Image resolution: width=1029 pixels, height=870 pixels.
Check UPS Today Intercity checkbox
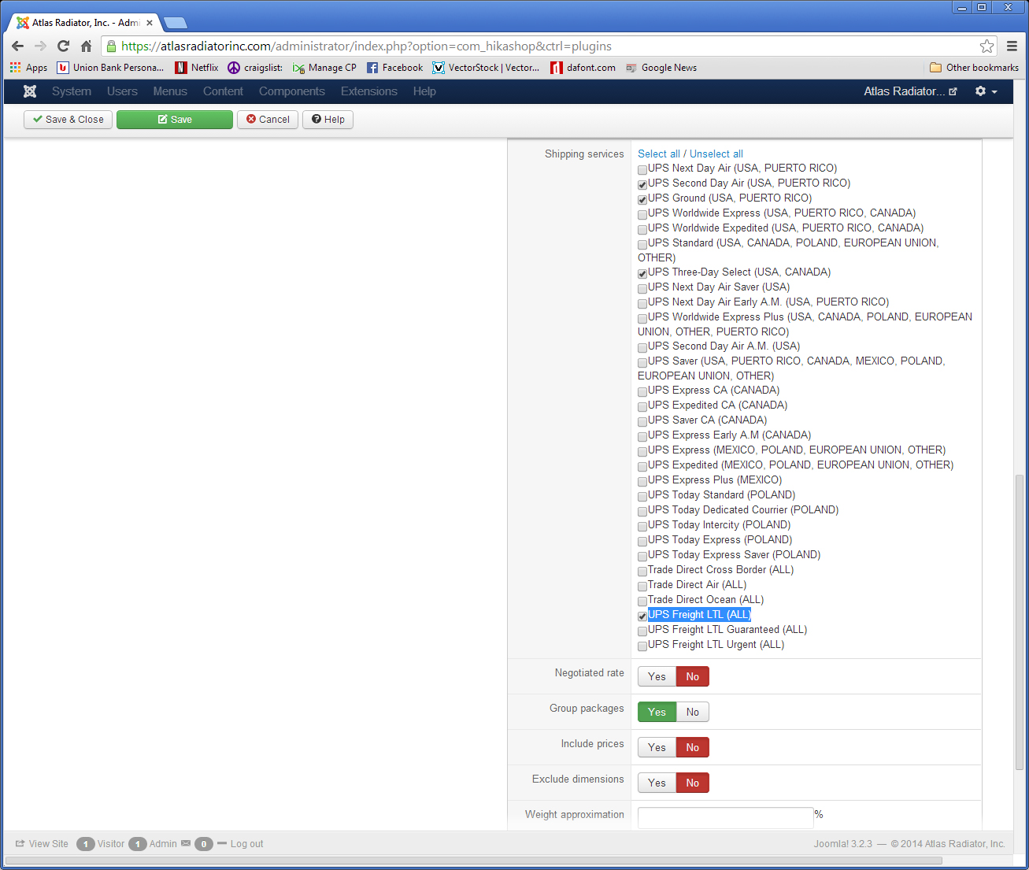pos(642,526)
